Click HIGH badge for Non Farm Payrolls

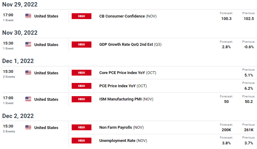82,127
